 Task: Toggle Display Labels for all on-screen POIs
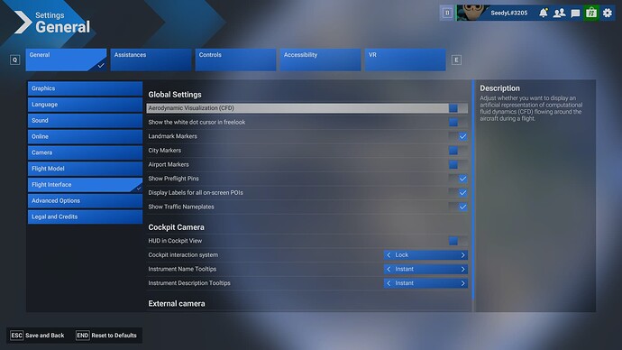coord(458,192)
